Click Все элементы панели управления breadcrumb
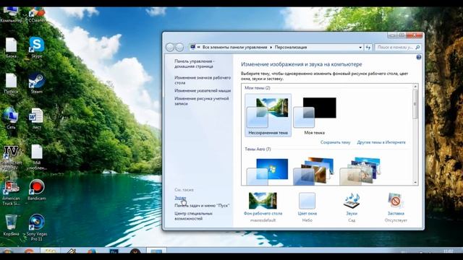Screen dimensions: 463x260 click(234, 47)
